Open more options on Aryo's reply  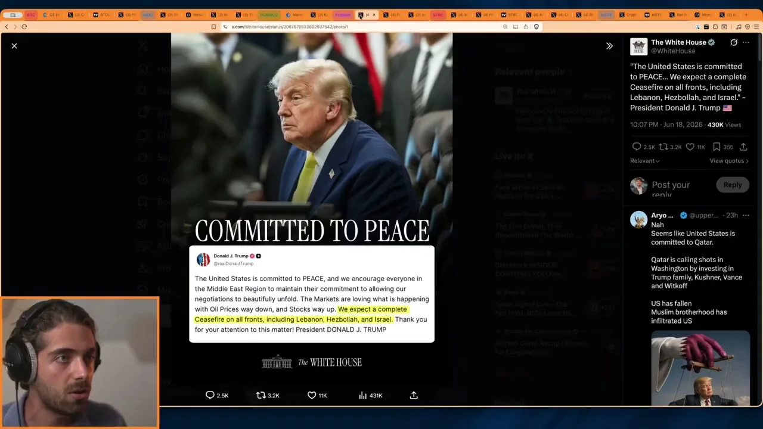(746, 215)
